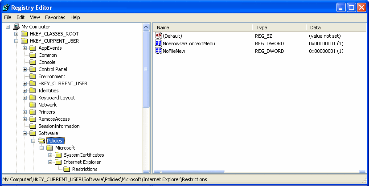Open the Favorites menu
369x186 pixels.
click(55, 17)
